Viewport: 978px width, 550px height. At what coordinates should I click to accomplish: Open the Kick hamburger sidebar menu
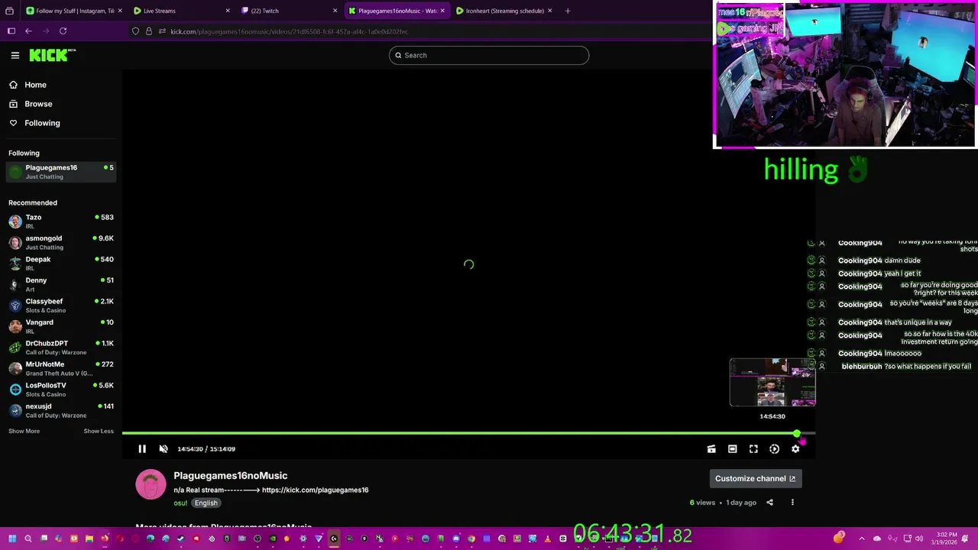coord(15,55)
